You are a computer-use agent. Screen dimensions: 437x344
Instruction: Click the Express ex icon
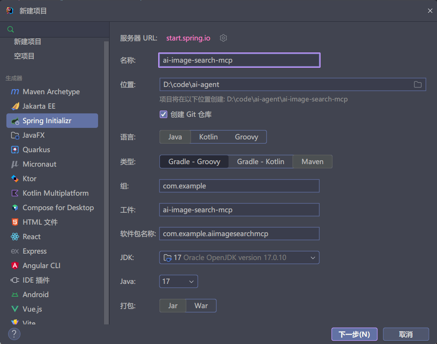click(x=15, y=251)
